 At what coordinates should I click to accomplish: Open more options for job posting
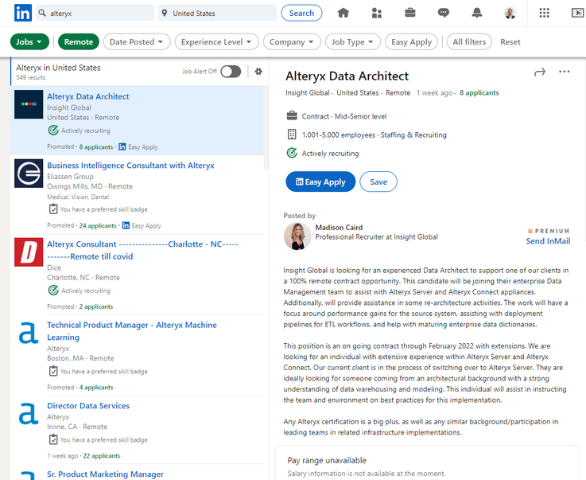point(565,72)
